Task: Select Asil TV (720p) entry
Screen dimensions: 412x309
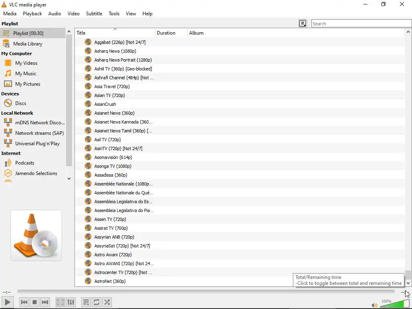Action: coord(107,140)
